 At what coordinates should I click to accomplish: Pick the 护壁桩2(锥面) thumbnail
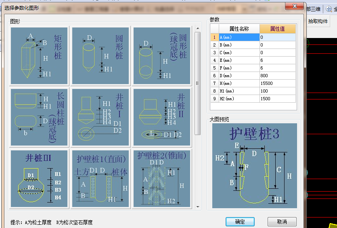[162, 179]
